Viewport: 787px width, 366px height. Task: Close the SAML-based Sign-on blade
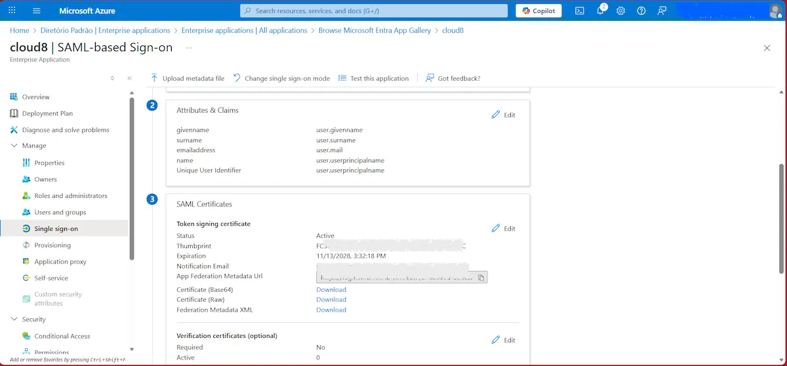767,48
